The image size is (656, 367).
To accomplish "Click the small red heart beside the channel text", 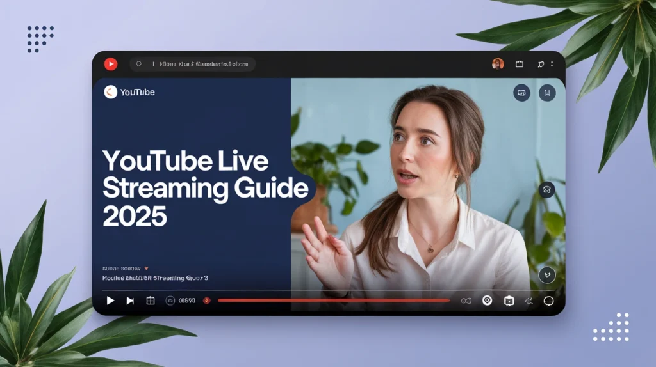I will tap(146, 269).
